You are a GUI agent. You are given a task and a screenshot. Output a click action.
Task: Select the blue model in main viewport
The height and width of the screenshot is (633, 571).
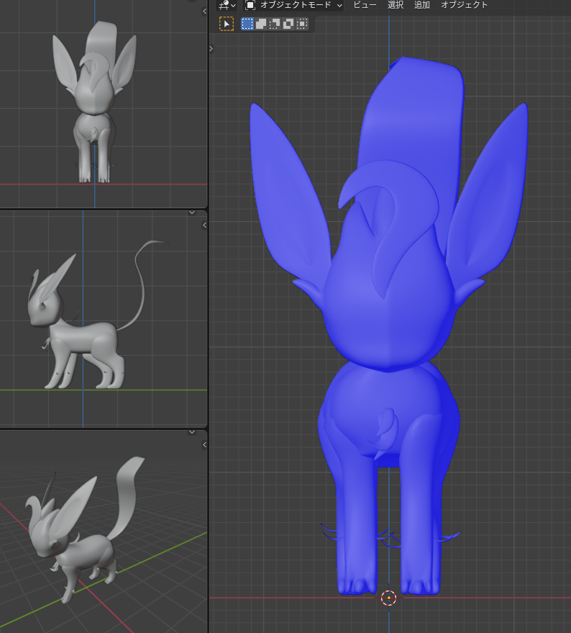pyautogui.click(x=388, y=324)
